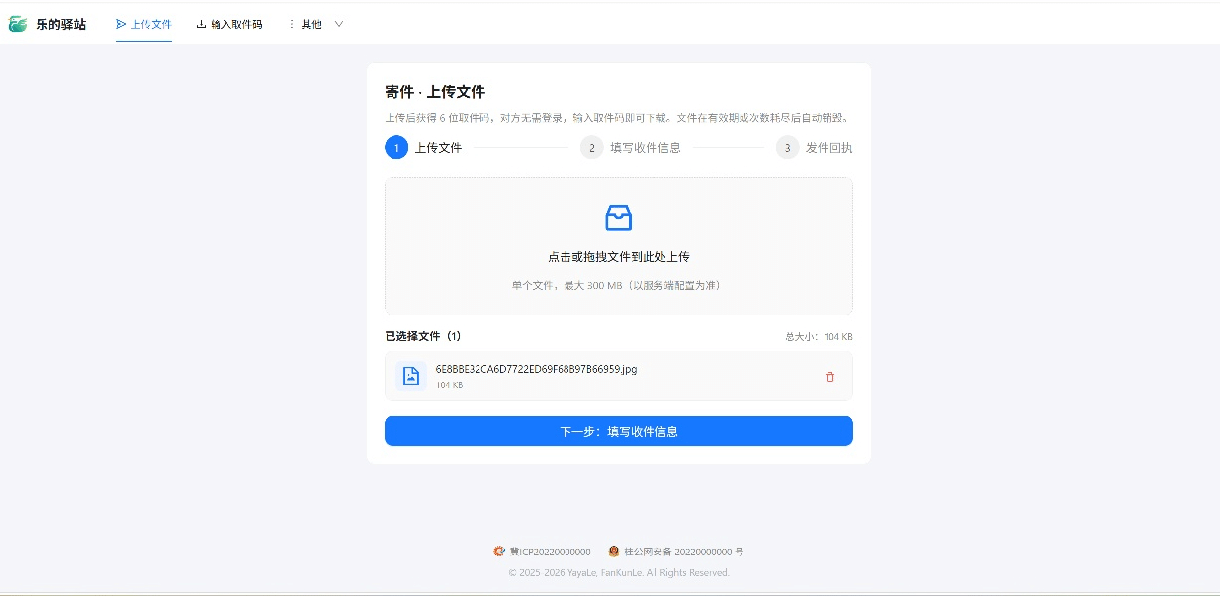Image resolution: width=1220 pixels, height=596 pixels.
Task: Click the 单个文件，最大 300 MB hint text
Action: (619, 285)
